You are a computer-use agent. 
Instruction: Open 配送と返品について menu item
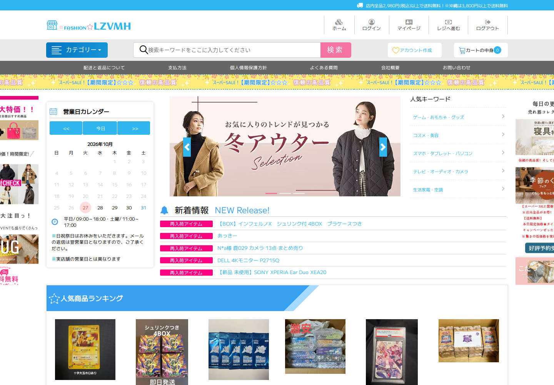(x=104, y=68)
